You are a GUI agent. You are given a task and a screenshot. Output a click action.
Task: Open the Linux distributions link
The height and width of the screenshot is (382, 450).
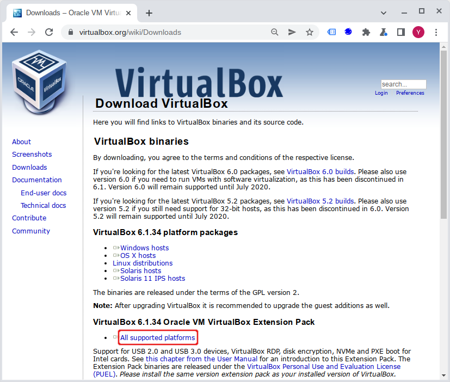pos(143,263)
